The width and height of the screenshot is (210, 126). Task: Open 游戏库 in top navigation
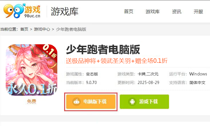(x=152, y=12)
